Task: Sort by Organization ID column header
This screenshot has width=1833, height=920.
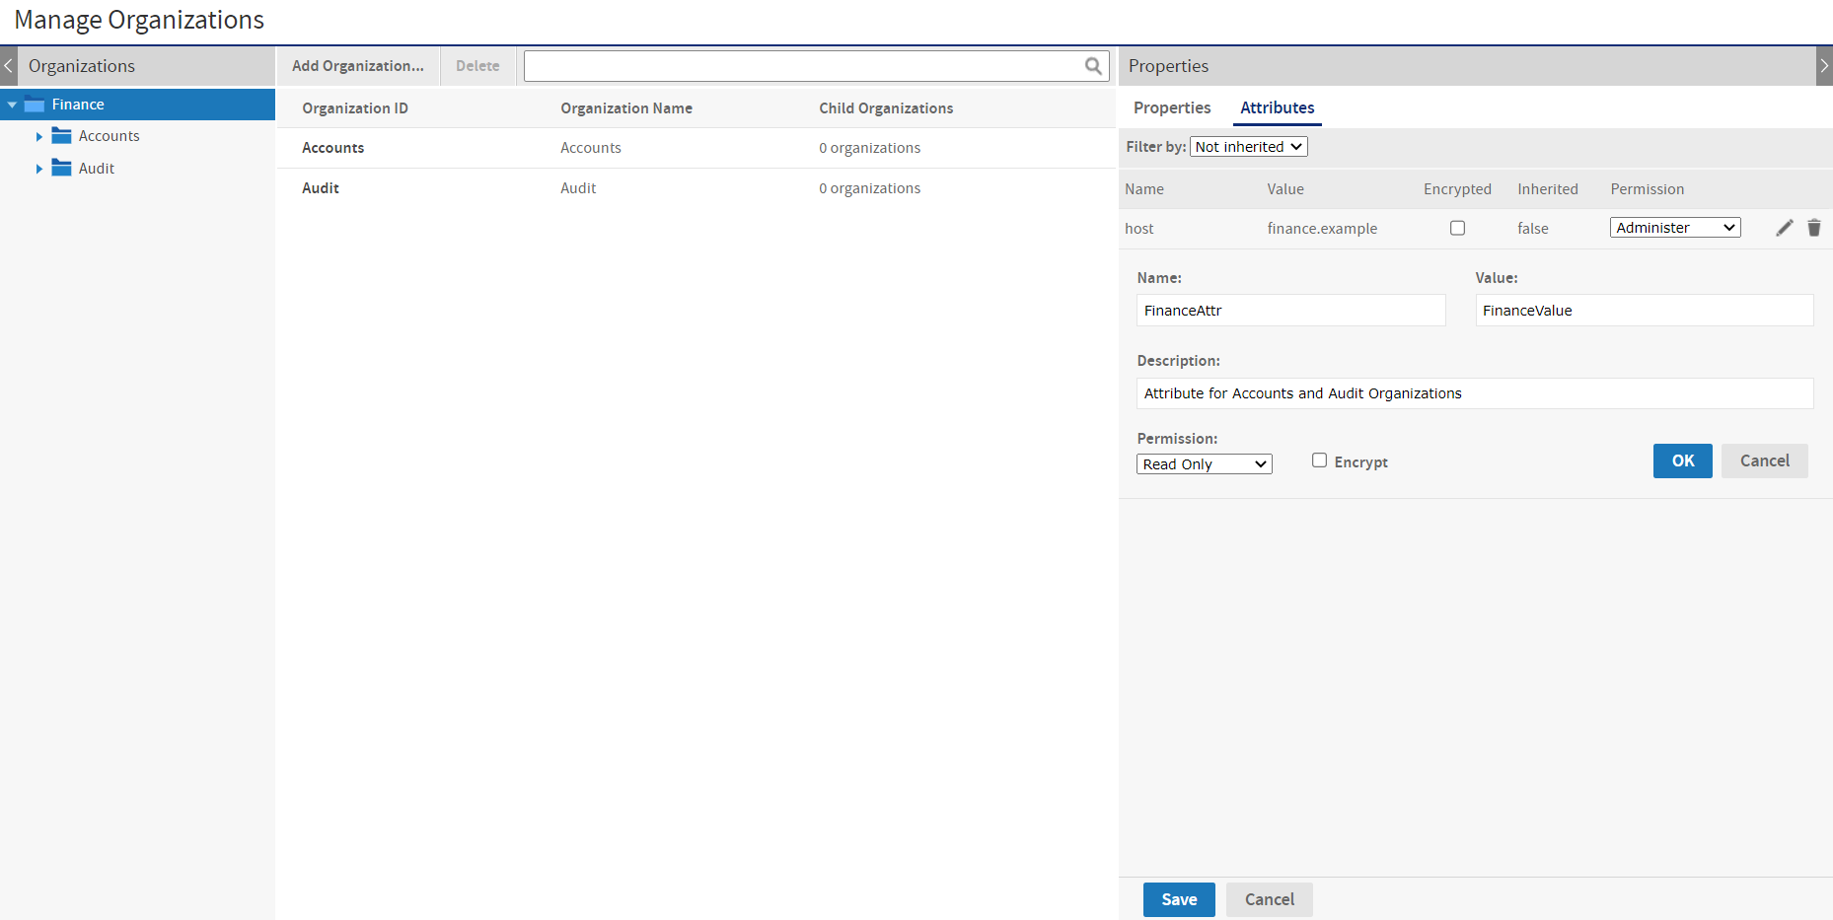Action: pyautogui.click(x=355, y=108)
